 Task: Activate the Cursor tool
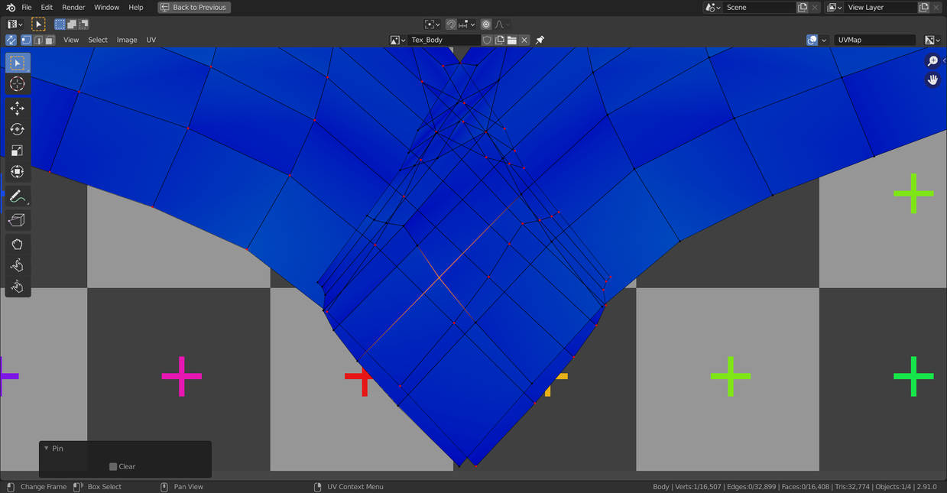[x=18, y=84]
